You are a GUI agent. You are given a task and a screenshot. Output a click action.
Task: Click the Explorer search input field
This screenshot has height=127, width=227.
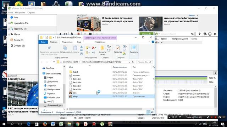click(x=144, y=62)
